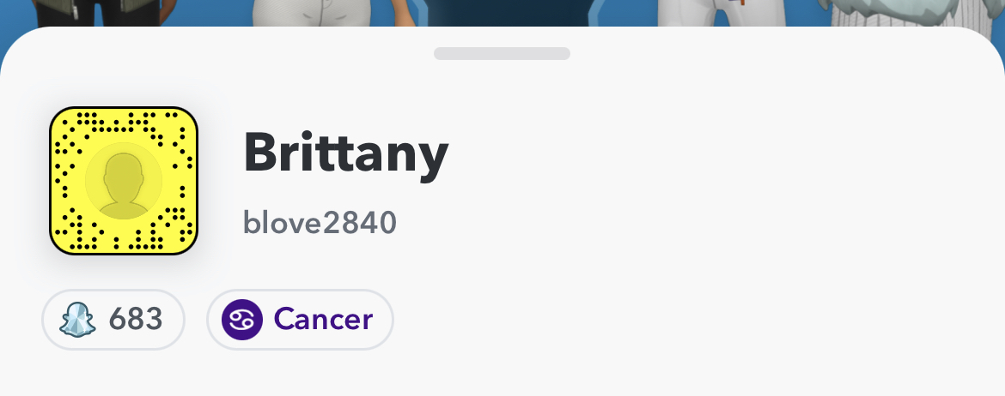Tap the Bitmoji in the dark jacket
The width and height of the screenshot is (1005, 396).
pyautogui.click(x=96, y=11)
